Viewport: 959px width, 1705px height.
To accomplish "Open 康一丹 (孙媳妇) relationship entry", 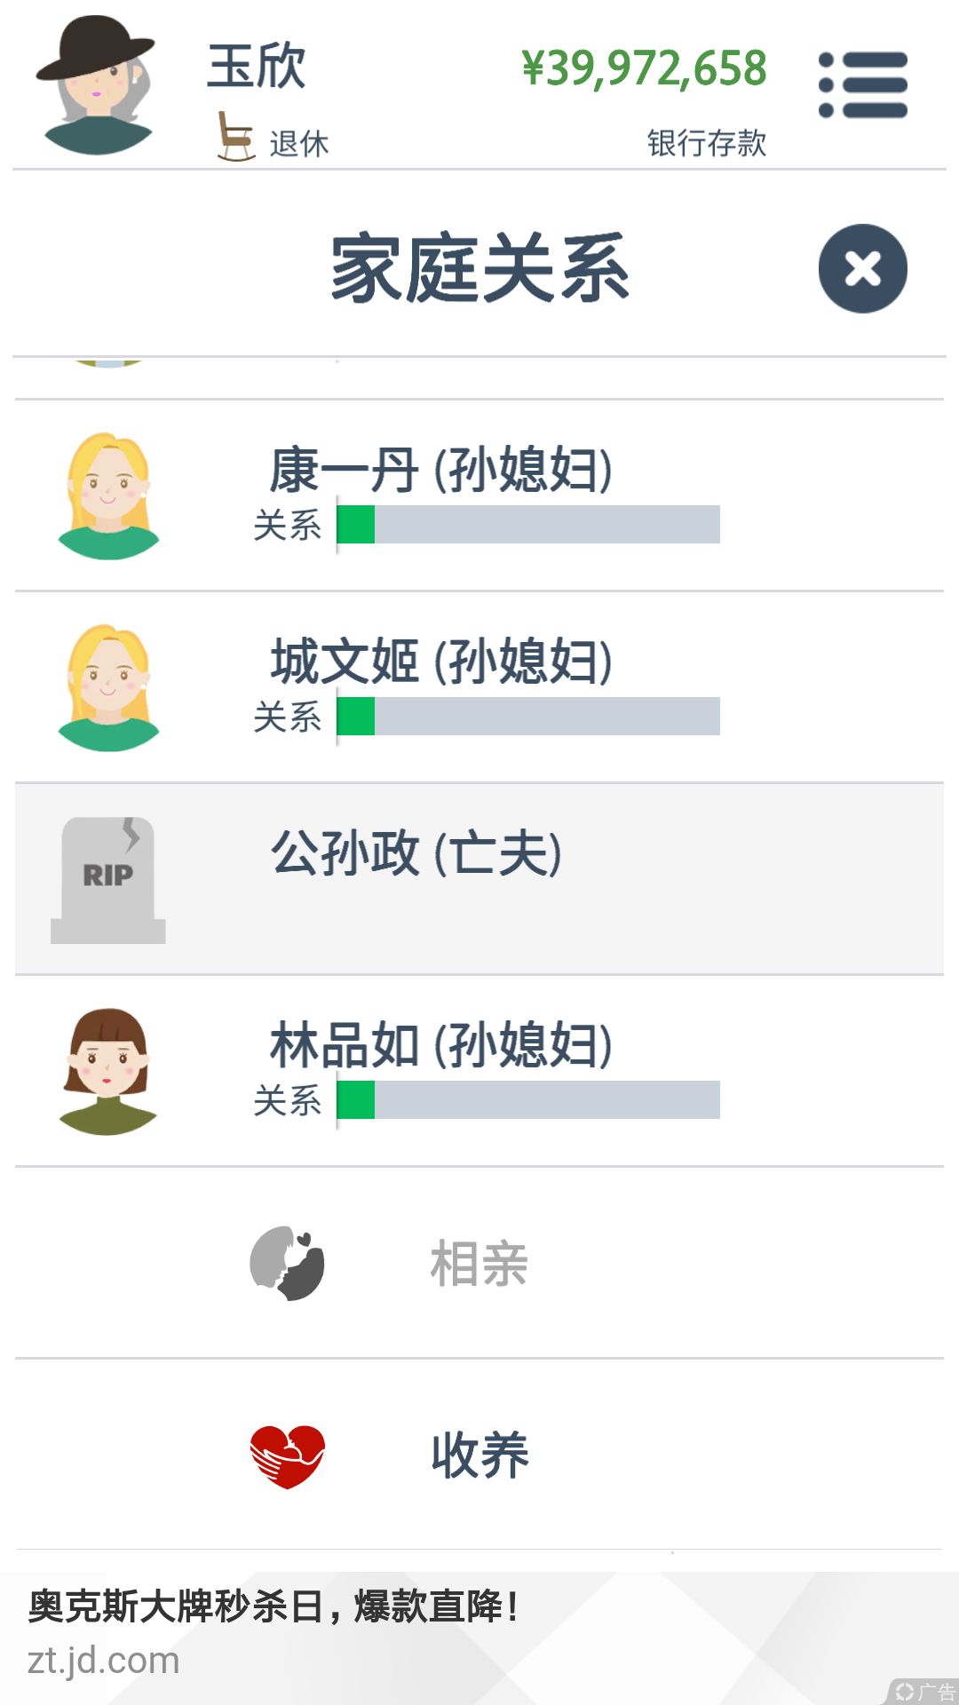I will (479, 496).
